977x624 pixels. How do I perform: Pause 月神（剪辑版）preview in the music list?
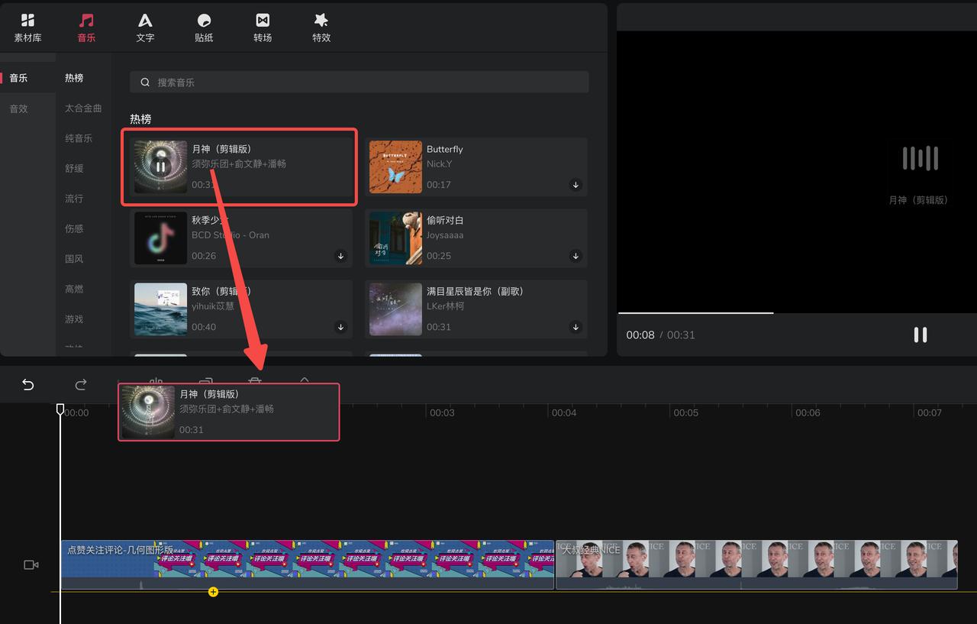click(x=160, y=166)
